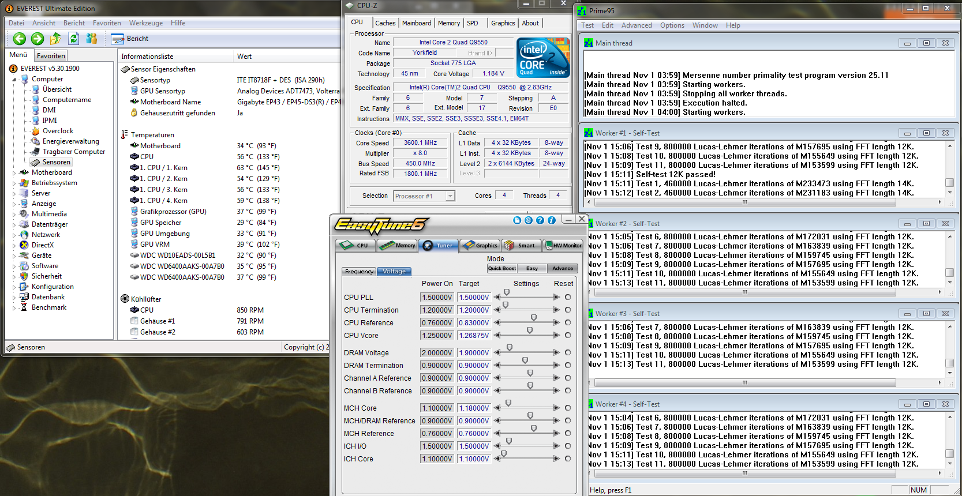The image size is (962, 496).
Task: Select MCH Core reset radio button
Action: 568,408
